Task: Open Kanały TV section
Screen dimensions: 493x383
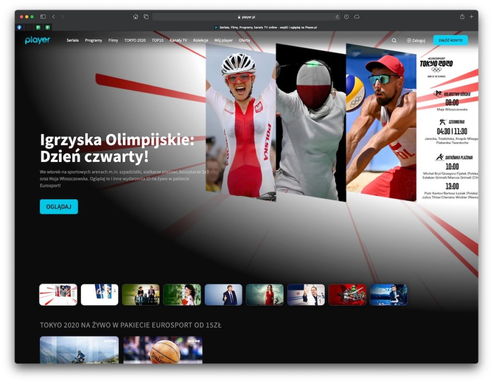Action: click(x=178, y=40)
